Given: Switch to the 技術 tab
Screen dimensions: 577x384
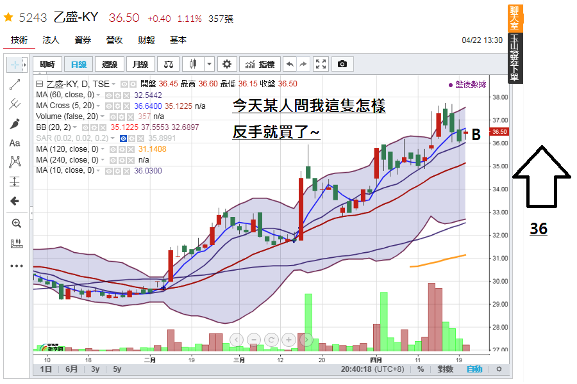Looking at the screenshot, I should point(19,40).
